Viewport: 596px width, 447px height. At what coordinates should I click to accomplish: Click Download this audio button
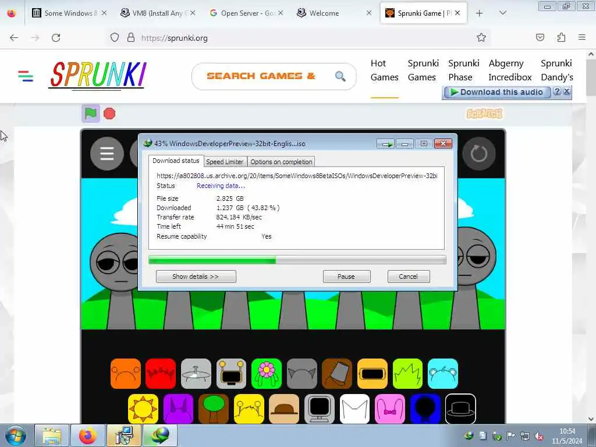pyautogui.click(x=497, y=93)
